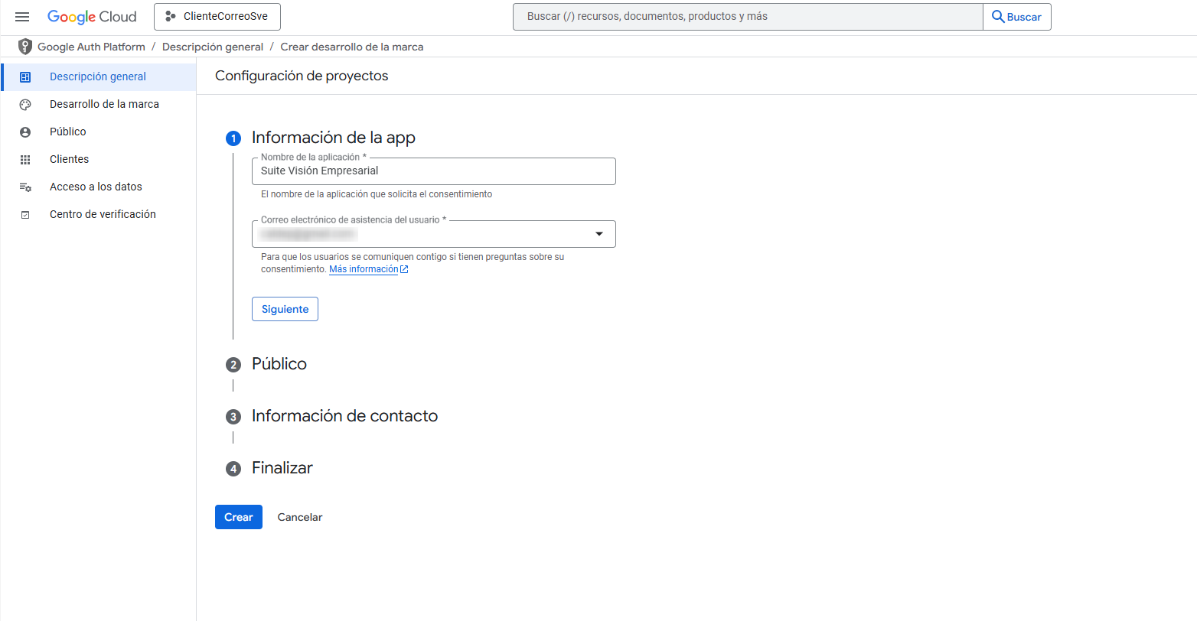Click the Desarrollo de la marca palette icon
The height and width of the screenshot is (621, 1197).
point(25,105)
